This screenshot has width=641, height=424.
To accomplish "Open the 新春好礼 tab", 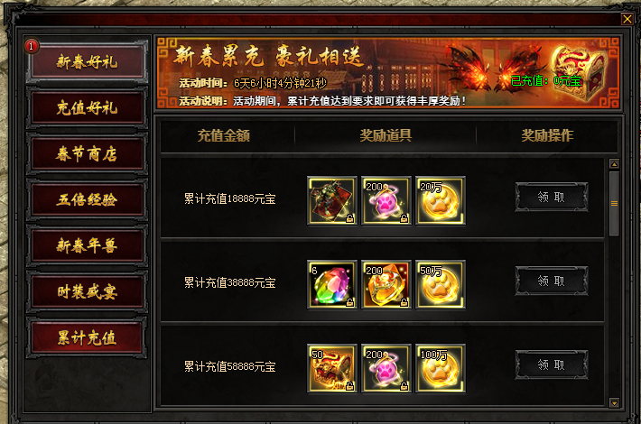I will [87, 61].
